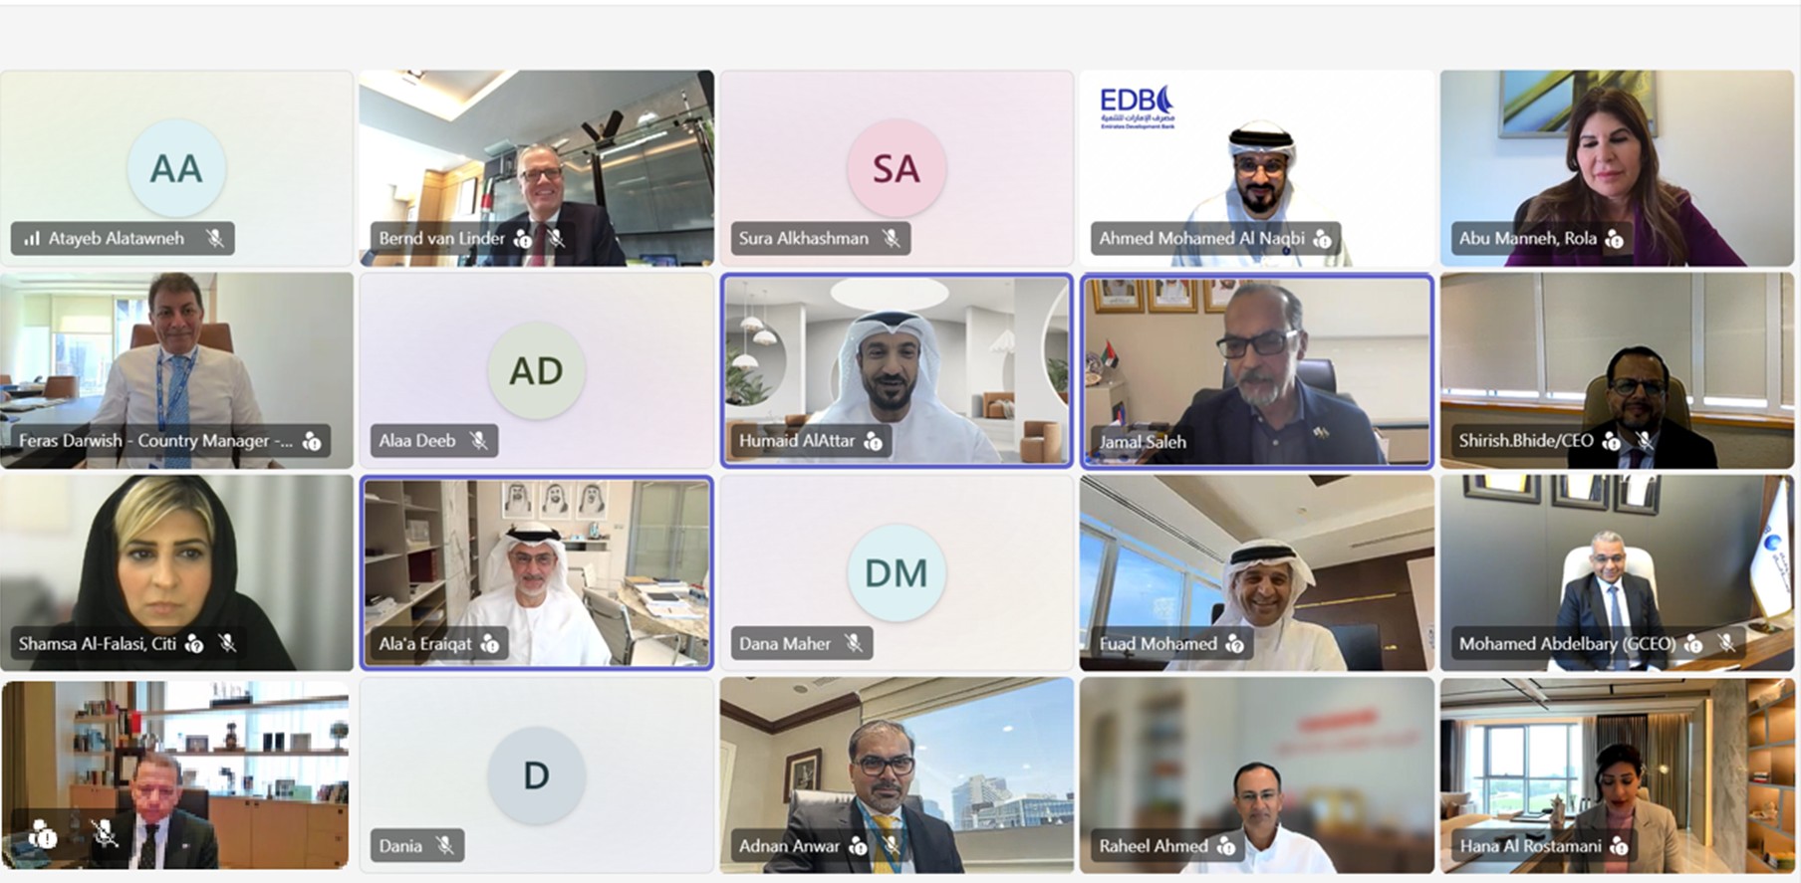This screenshot has width=1801, height=883.
Task: Click info badge icon beside Abu Manneh, Rola
Action: [1615, 239]
